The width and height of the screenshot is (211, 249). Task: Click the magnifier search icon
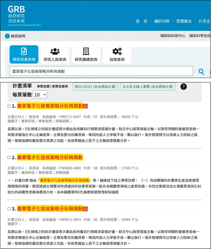(201, 72)
